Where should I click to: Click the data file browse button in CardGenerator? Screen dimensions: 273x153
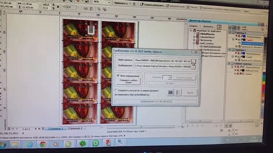coord(193,61)
